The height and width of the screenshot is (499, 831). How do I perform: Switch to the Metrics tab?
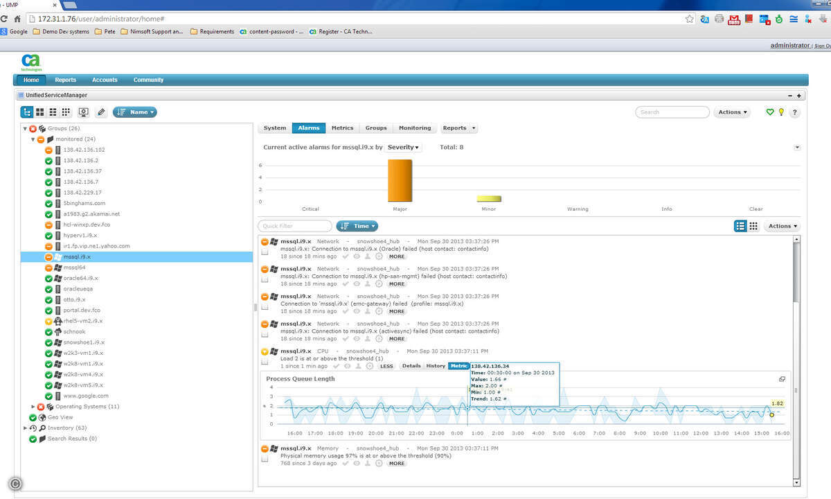pyautogui.click(x=342, y=128)
